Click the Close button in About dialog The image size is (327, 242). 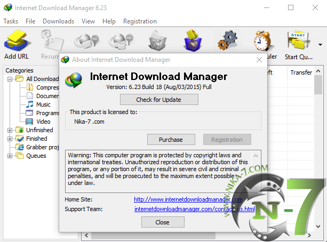pos(163,222)
